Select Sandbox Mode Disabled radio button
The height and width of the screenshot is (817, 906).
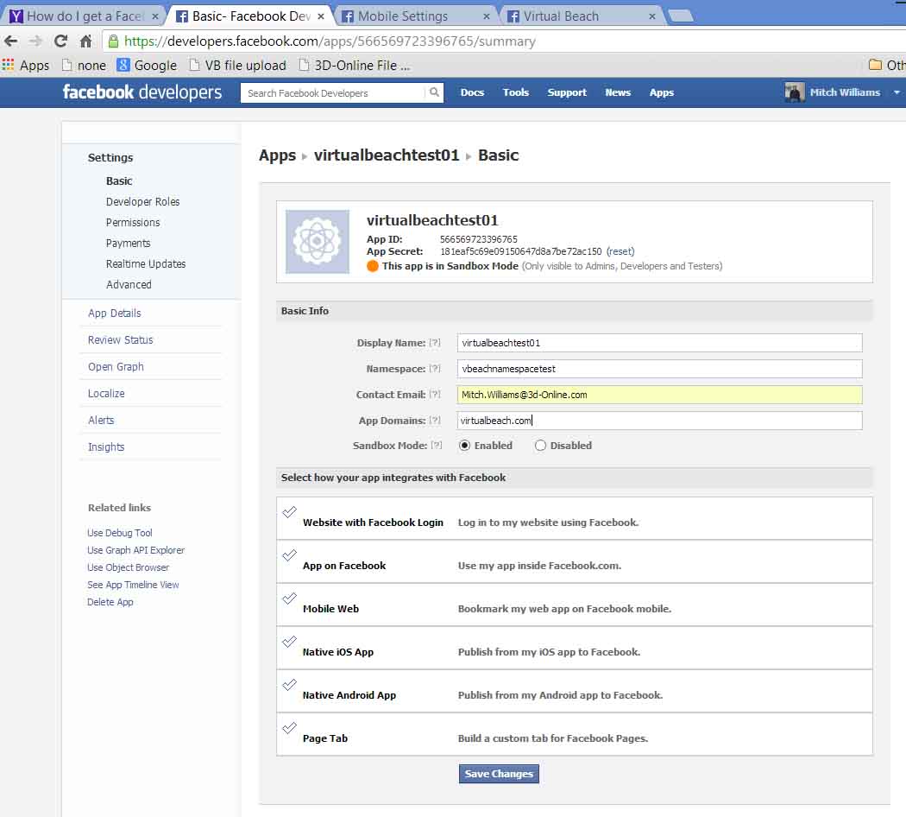coord(540,446)
